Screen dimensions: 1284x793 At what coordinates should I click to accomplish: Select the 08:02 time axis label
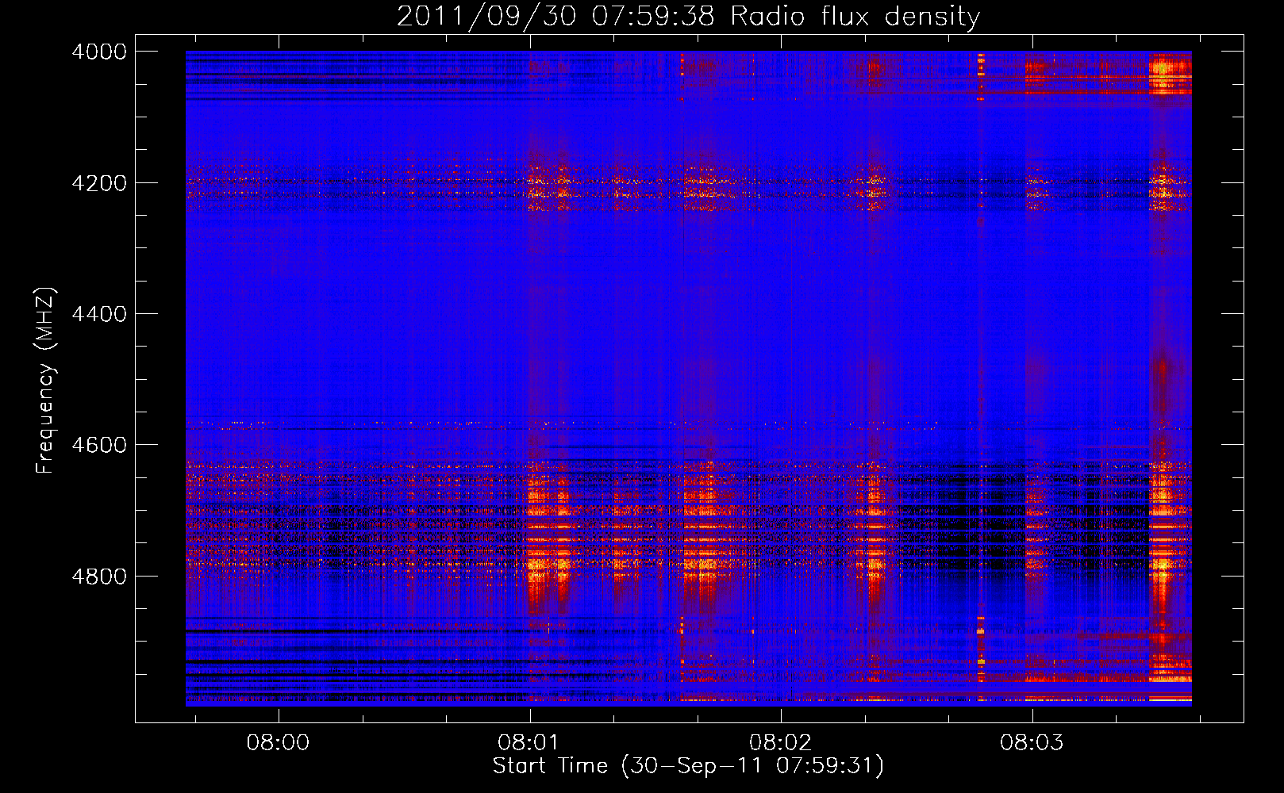tap(780, 743)
